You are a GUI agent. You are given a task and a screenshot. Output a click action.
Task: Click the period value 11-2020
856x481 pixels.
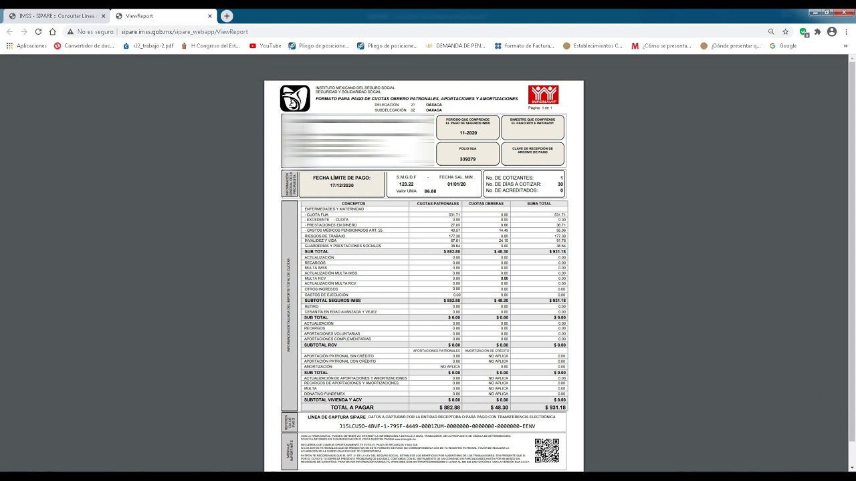pos(468,133)
